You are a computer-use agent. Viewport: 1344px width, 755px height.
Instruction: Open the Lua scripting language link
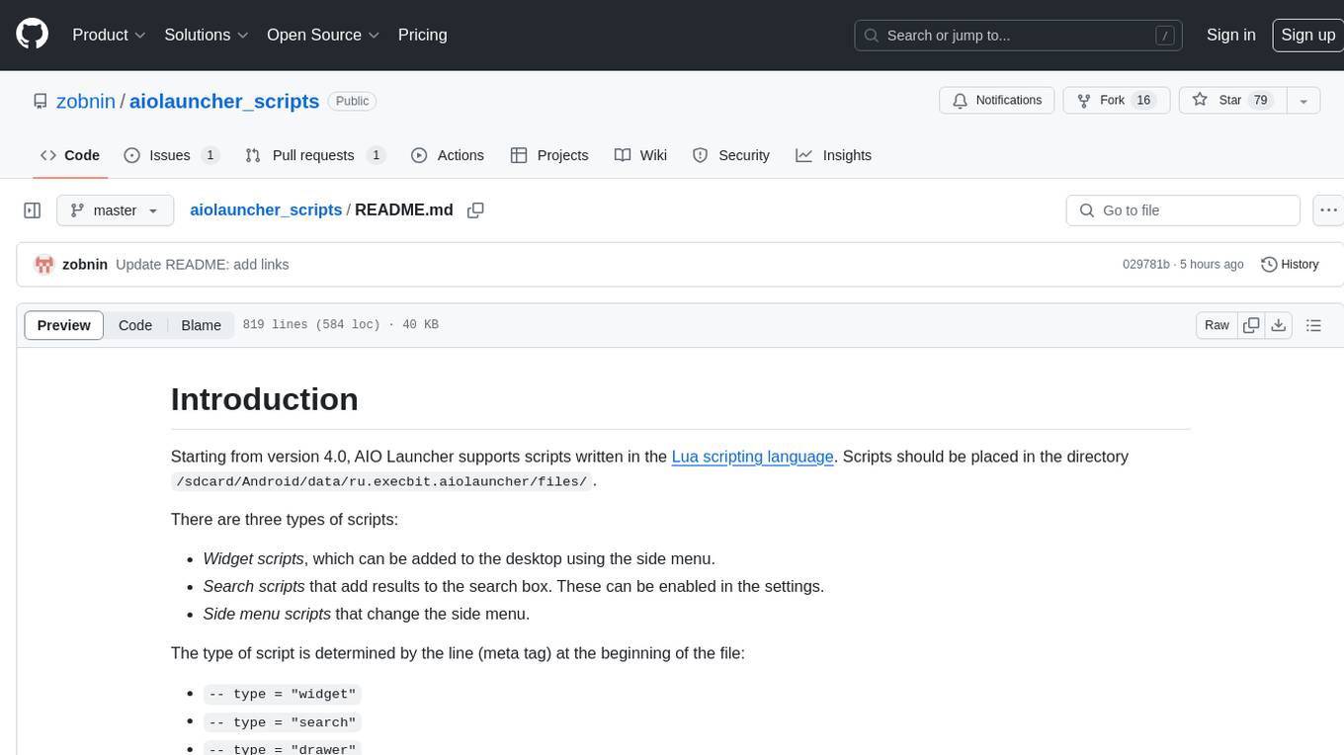753,457
